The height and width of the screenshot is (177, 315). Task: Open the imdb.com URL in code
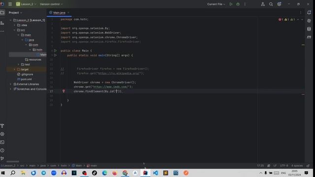pyautogui.click(x=111, y=87)
